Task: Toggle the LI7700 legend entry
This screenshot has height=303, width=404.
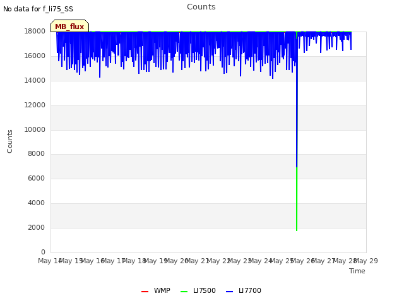Action: (x=243, y=290)
